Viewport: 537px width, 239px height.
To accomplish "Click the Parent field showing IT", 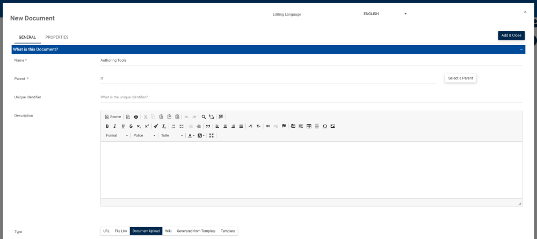I will pos(268,78).
